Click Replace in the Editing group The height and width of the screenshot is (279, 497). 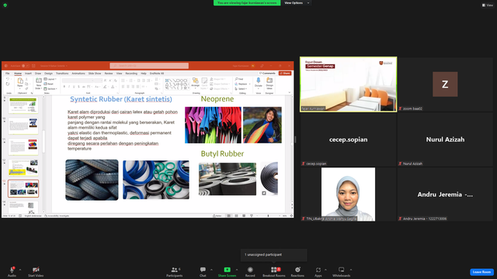click(x=243, y=84)
